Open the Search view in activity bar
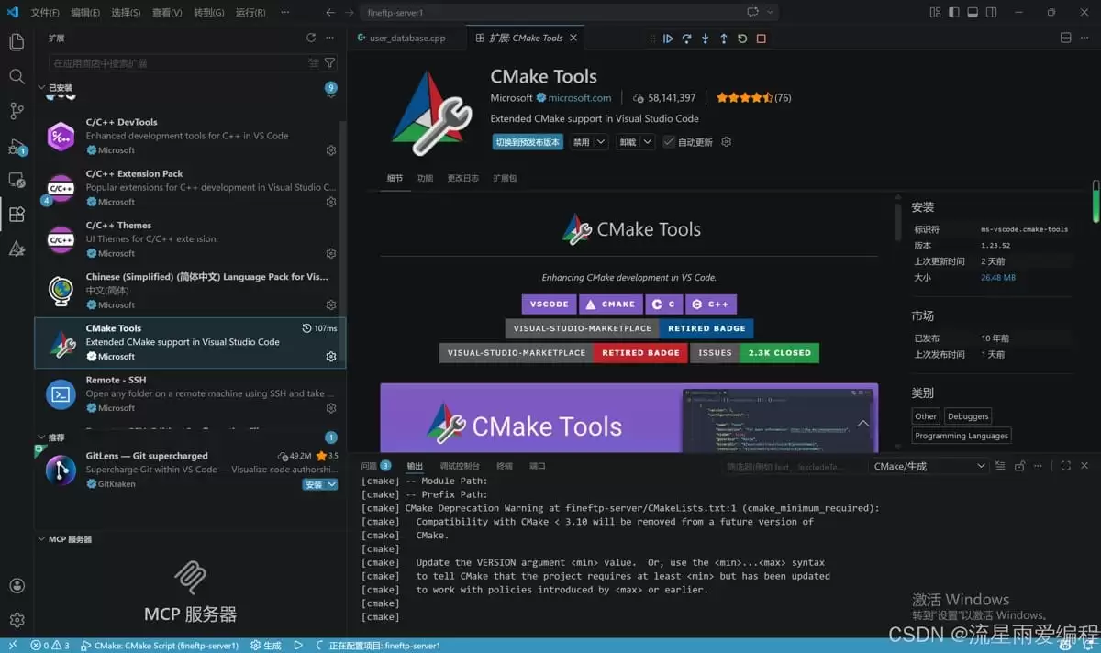The image size is (1101, 653). [x=17, y=76]
